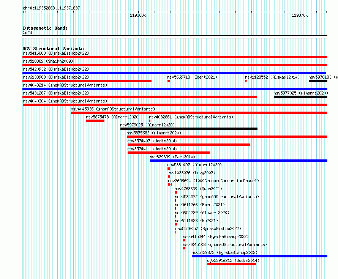Click the Xq24 band label
This screenshot has height=279, width=338.
pos(27,33)
